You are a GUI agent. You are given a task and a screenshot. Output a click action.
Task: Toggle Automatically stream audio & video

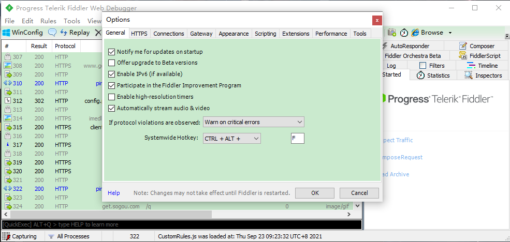[x=111, y=108]
